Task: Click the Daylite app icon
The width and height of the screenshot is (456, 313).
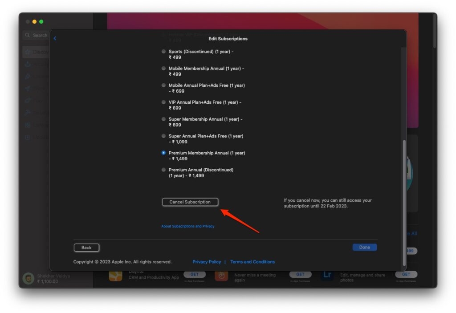Action: click(x=115, y=275)
